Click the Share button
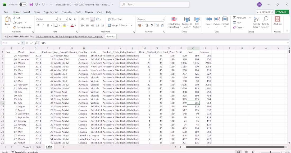 (282, 12)
